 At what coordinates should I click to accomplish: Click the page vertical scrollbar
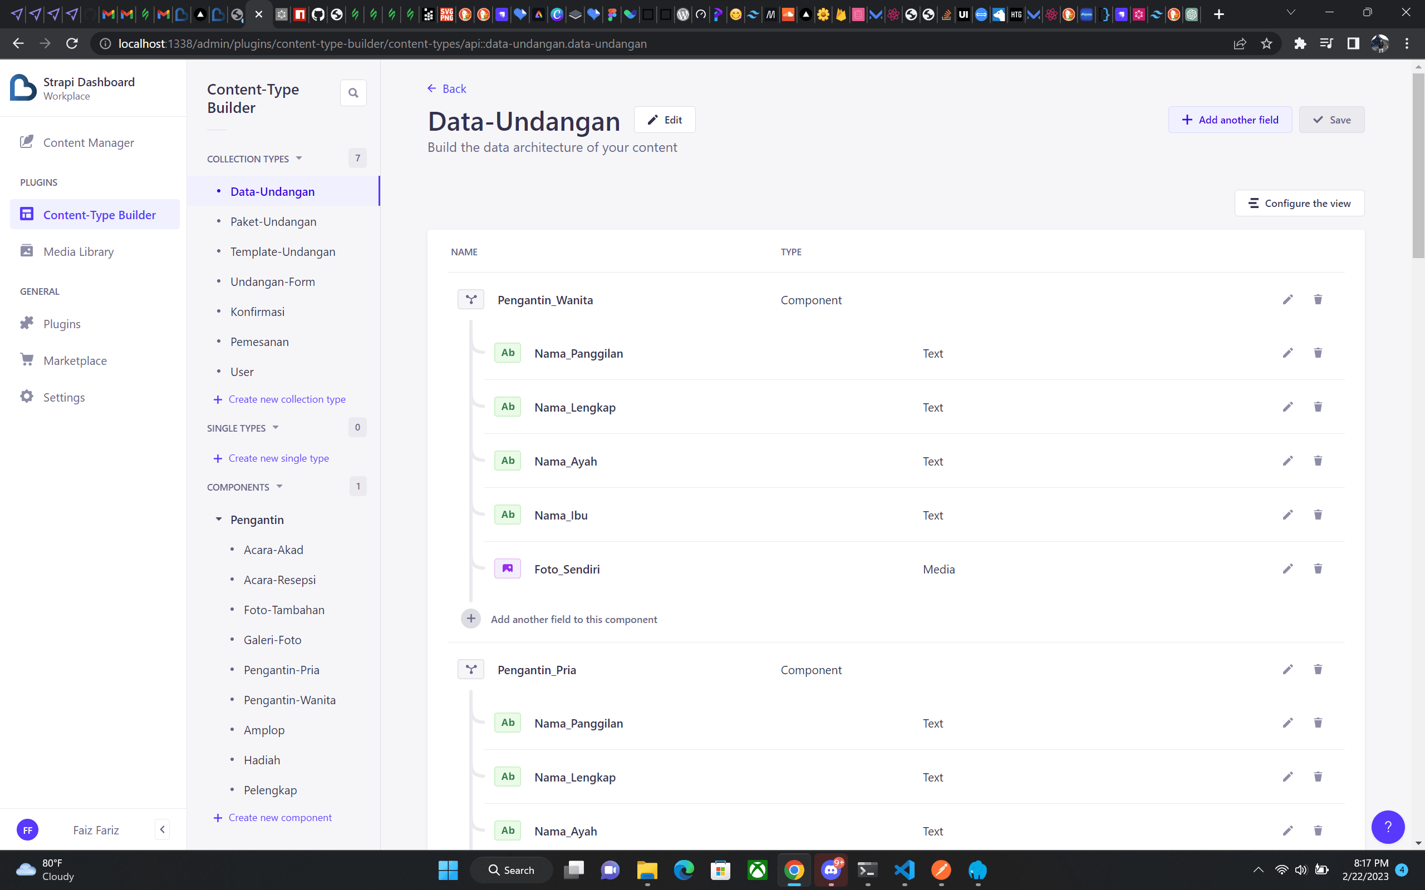1418,165
